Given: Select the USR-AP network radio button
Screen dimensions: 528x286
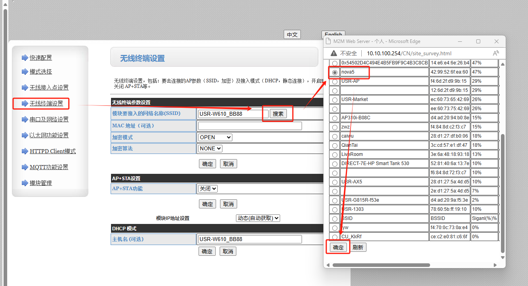Looking at the screenshot, I should tap(335, 82).
